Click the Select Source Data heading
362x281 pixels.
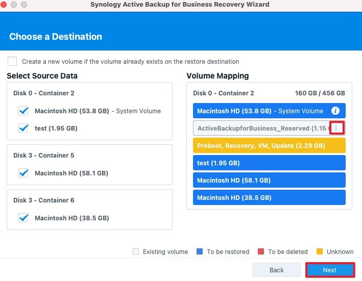pos(42,76)
